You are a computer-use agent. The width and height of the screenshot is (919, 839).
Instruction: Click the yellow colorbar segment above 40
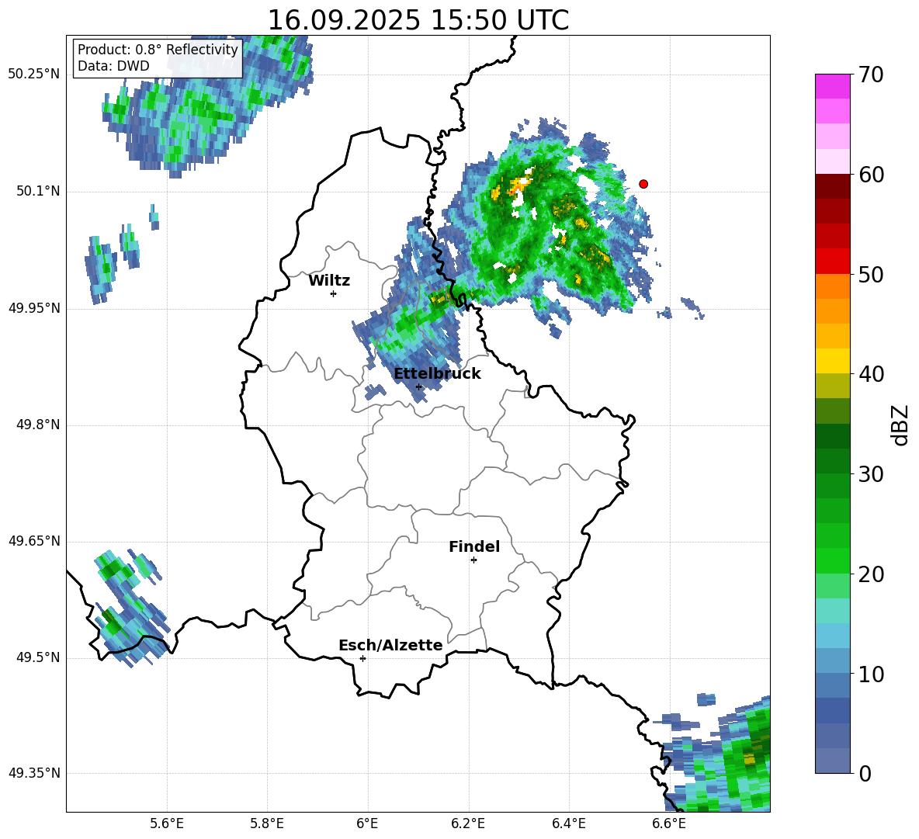coord(832,361)
